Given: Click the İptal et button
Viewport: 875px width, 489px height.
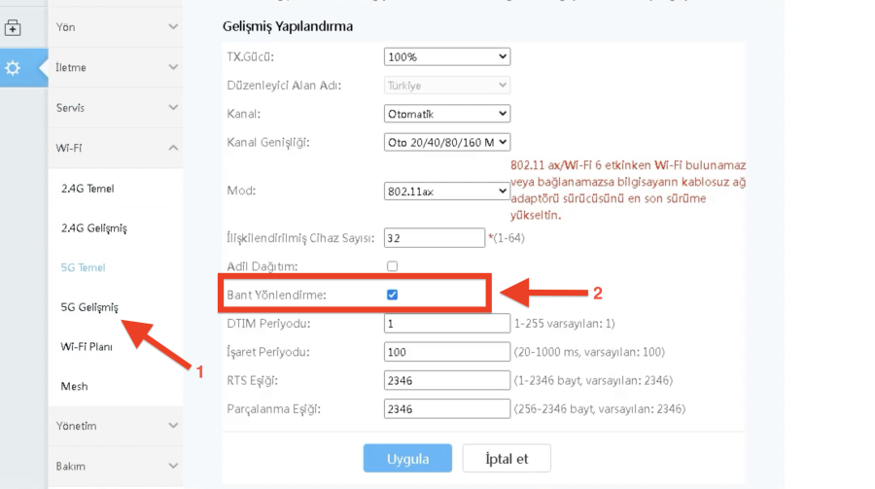Looking at the screenshot, I should click(x=507, y=458).
